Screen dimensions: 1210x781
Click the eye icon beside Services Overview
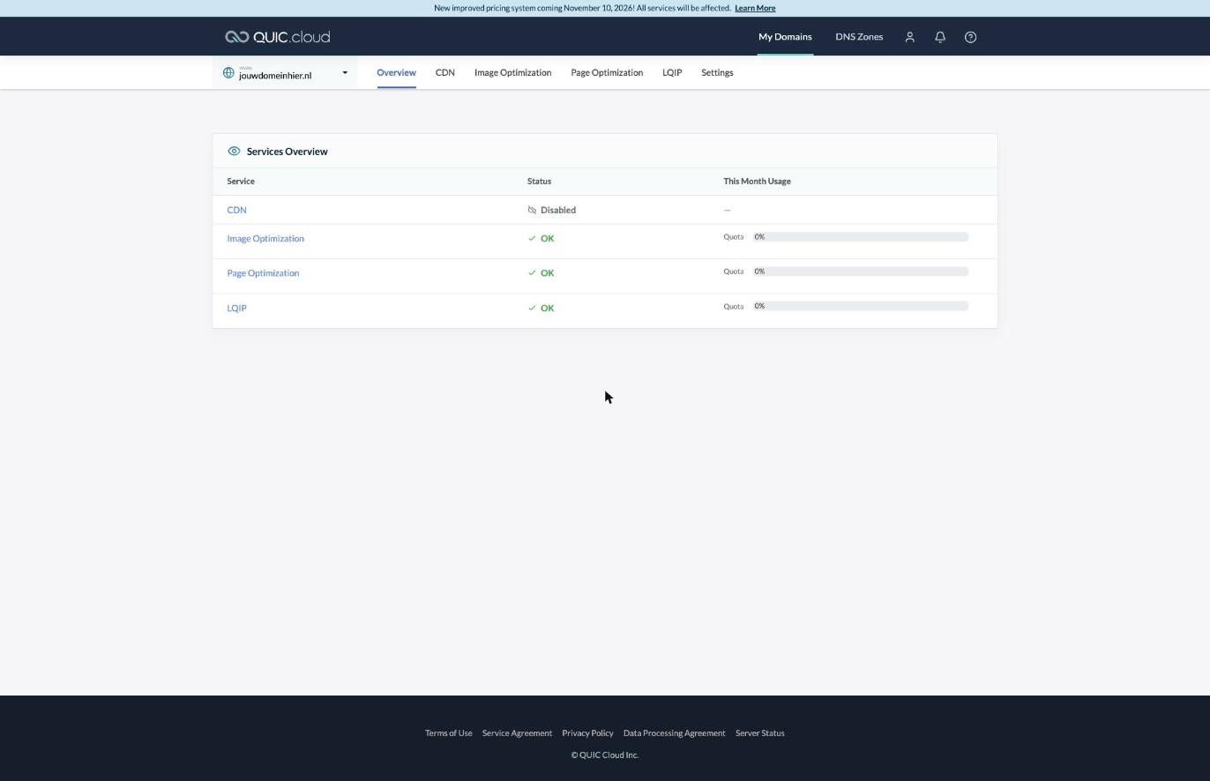click(x=234, y=152)
